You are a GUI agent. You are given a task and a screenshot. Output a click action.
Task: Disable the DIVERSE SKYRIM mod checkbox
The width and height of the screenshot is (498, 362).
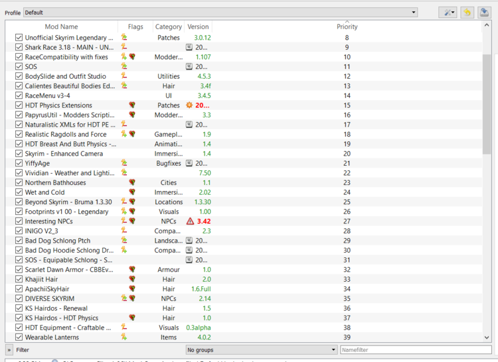19,298
